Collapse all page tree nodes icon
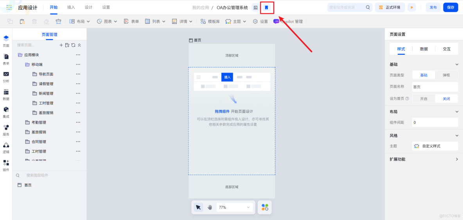This screenshot has width=463, height=220. 79,45
